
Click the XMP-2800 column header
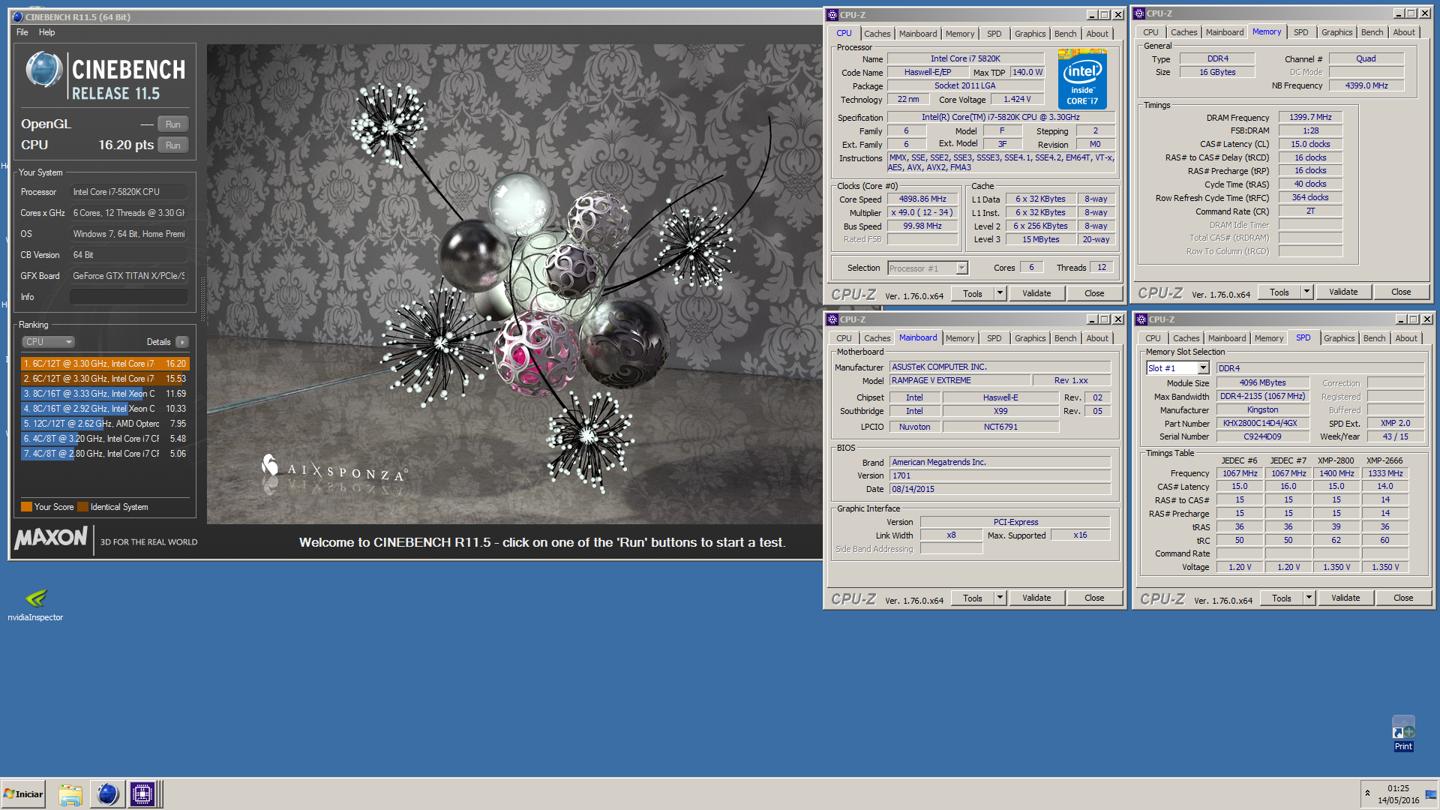[1336, 460]
